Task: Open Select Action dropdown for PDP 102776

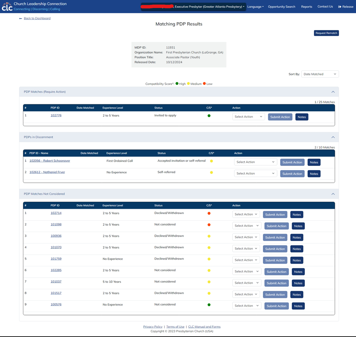Action: pos(248,117)
